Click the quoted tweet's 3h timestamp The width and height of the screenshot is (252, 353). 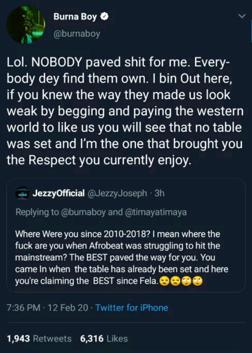(x=160, y=193)
